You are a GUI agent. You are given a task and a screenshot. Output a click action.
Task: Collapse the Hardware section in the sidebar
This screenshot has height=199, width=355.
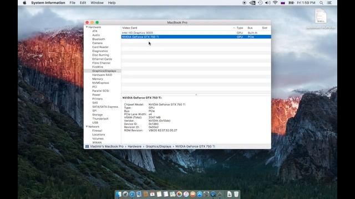(x=87, y=27)
